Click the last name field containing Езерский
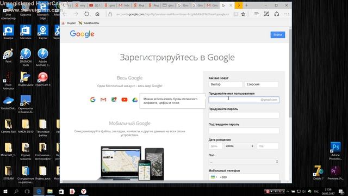 262,84
